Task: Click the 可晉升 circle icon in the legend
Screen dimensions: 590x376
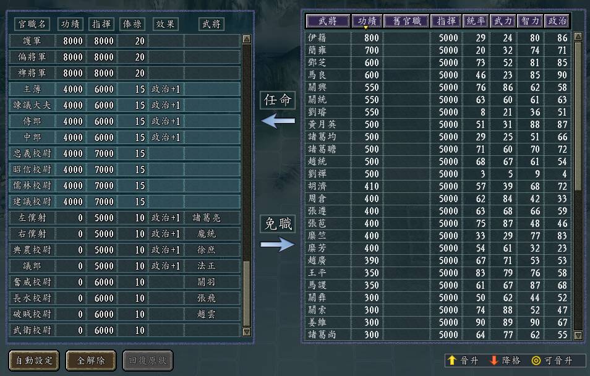Action: point(536,361)
